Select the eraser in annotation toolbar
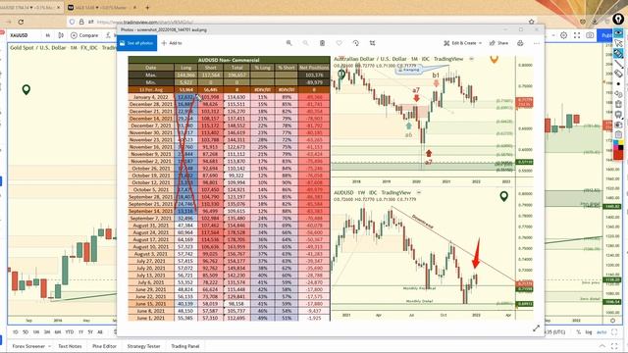 [x=618, y=74]
